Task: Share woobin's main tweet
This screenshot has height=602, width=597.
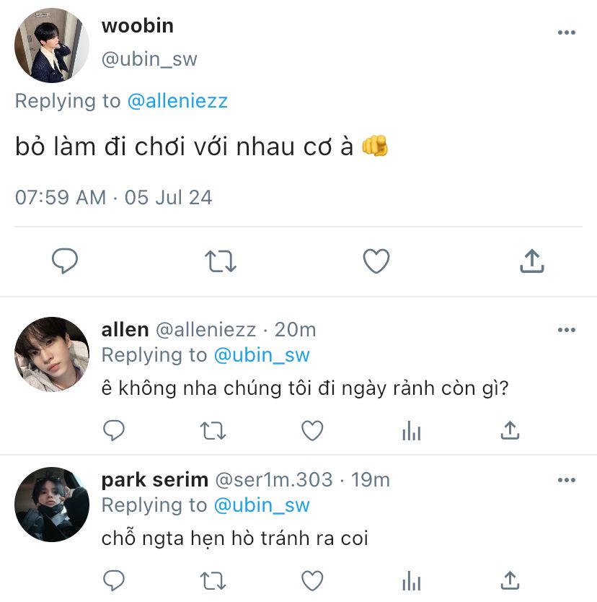Action: [x=532, y=261]
